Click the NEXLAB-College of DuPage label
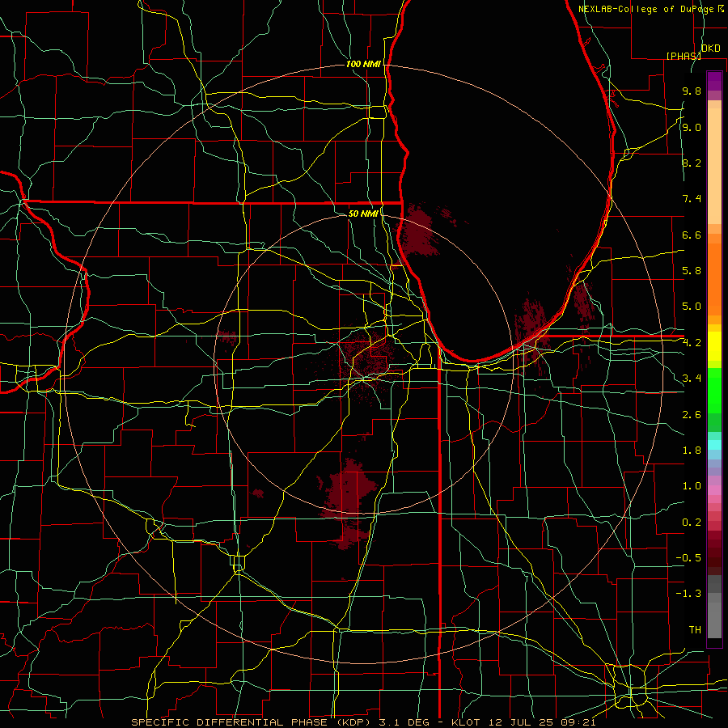 click(x=646, y=9)
